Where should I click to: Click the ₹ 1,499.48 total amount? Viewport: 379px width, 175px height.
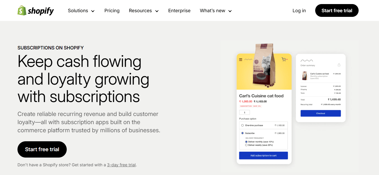pos(334,99)
